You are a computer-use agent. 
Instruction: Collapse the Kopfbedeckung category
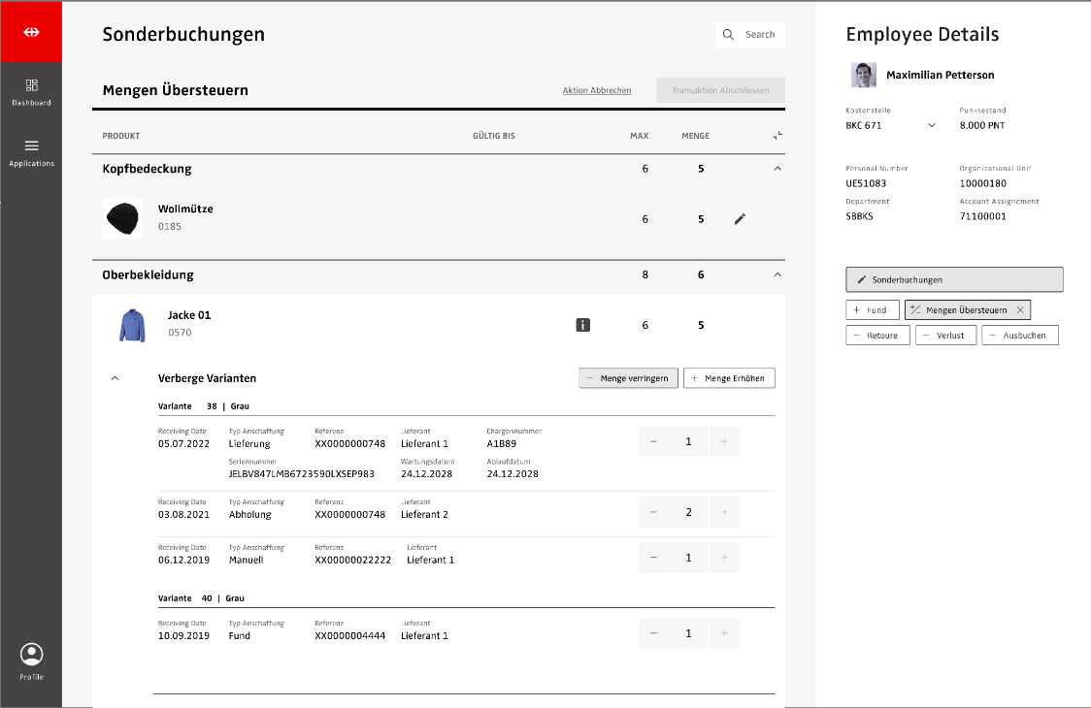[777, 169]
